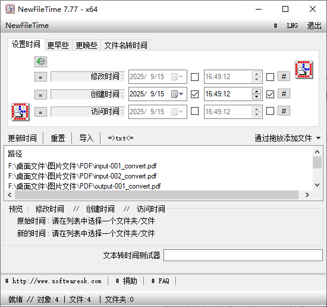Image resolution: width=327 pixels, height=307 pixels.
Task: Click the = button for 修改时间
Action: pyautogui.click(x=40, y=77)
